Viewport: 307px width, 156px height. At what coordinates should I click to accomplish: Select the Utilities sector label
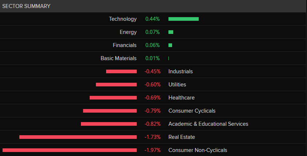point(177,85)
